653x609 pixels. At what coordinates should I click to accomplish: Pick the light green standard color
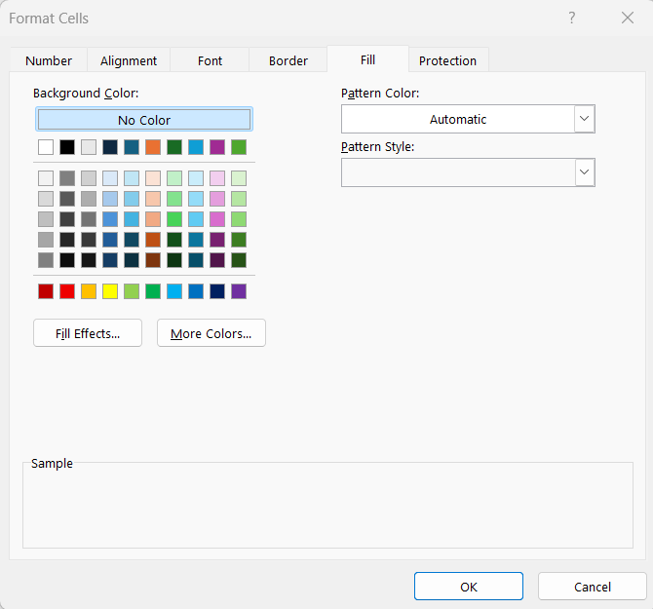coord(132,291)
